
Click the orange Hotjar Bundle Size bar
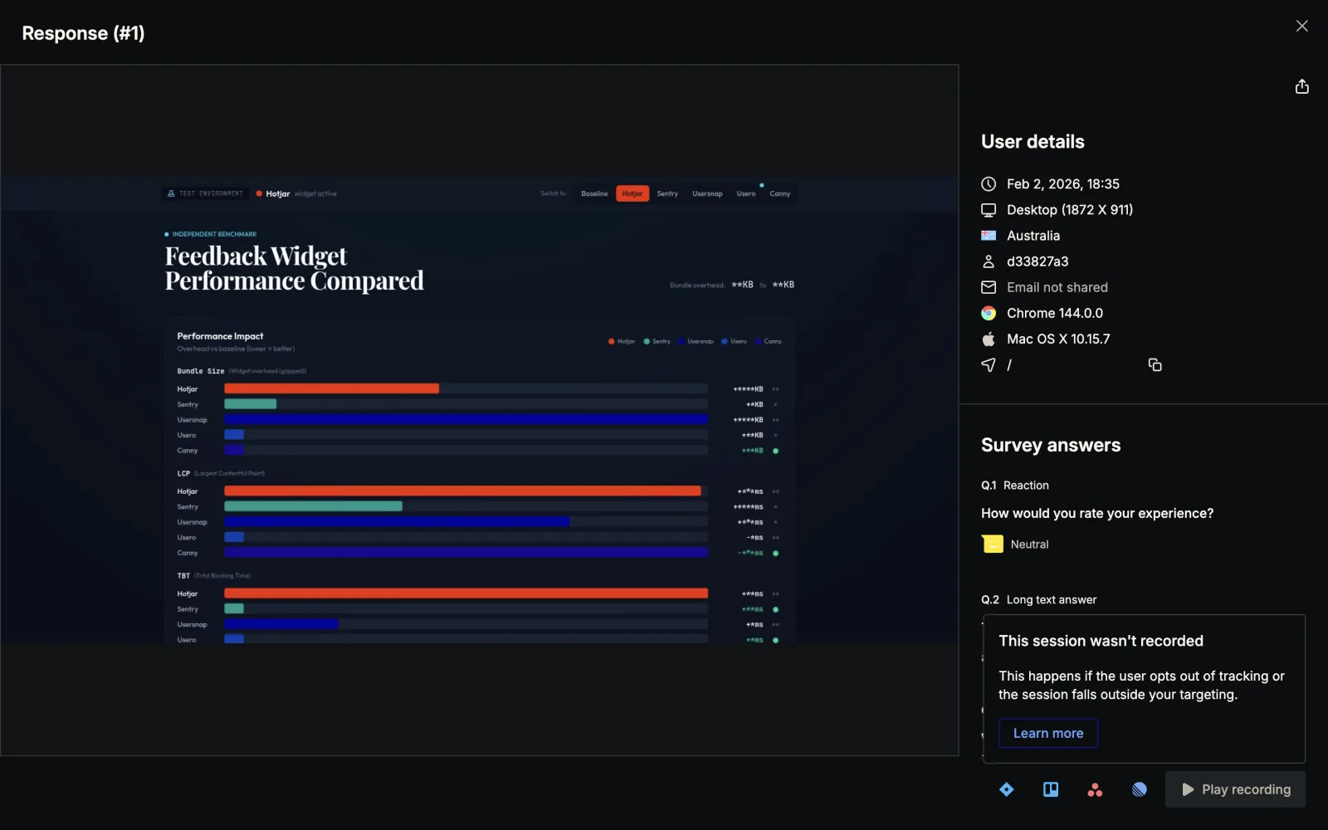click(331, 388)
